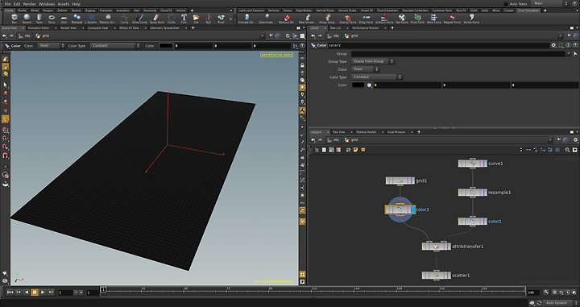Open the persp viewport camera menu
This screenshot has width=580, height=307.
[267, 55]
